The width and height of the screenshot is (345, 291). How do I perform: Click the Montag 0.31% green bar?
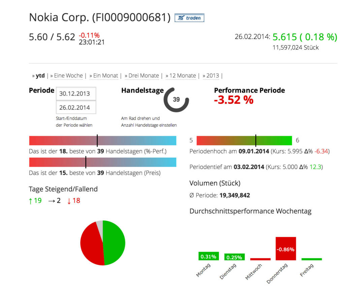tap(209, 256)
